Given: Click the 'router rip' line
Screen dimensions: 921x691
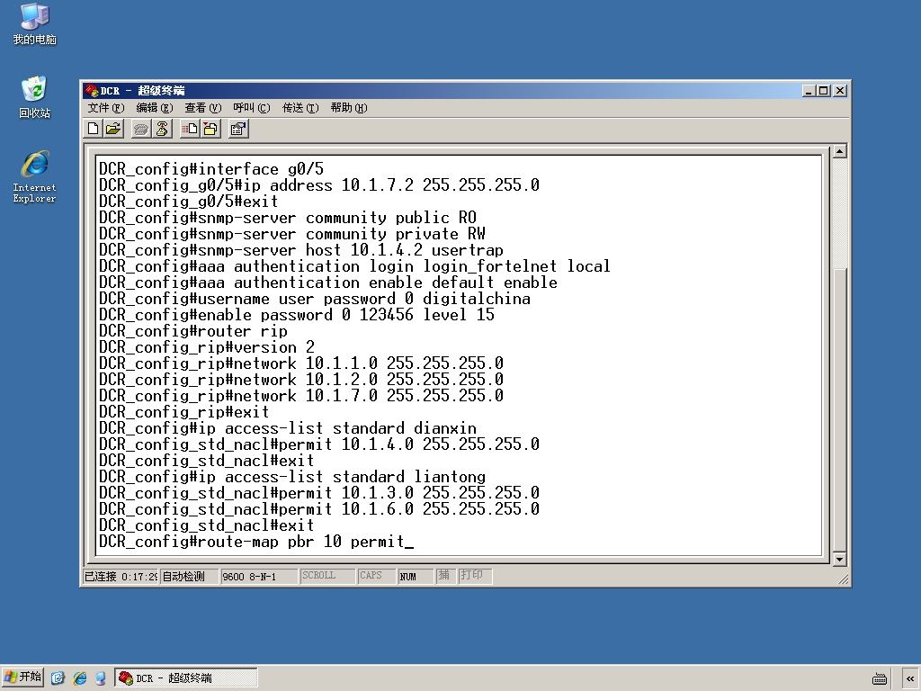Looking at the screenshot, I should pos(192,331).
